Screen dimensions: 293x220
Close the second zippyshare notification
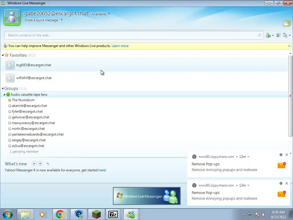287,183
